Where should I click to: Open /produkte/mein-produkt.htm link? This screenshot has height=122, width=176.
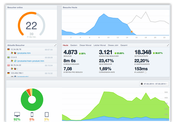[30, 61]
